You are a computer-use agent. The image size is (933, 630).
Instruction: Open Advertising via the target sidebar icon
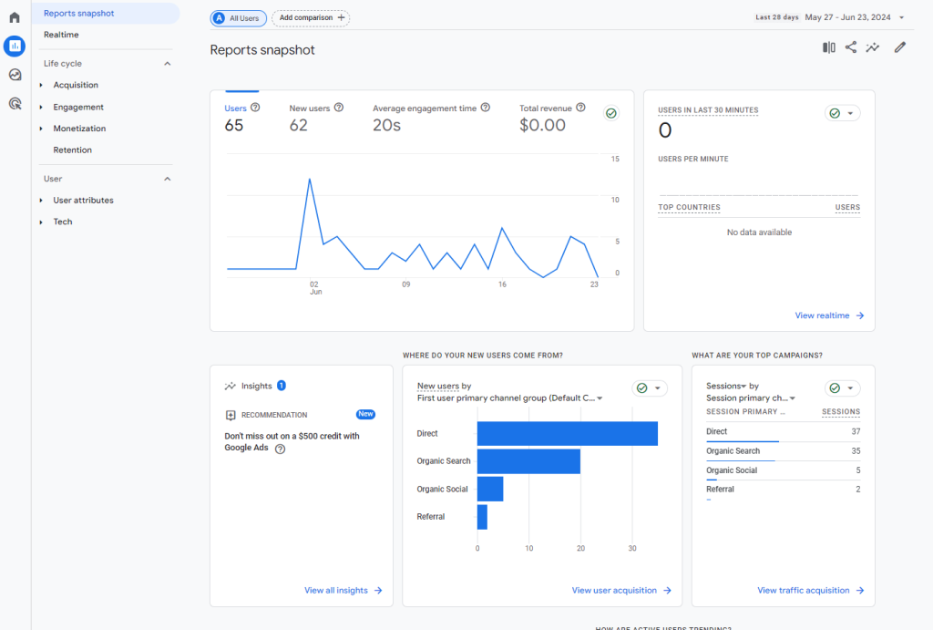click(14, 103)
